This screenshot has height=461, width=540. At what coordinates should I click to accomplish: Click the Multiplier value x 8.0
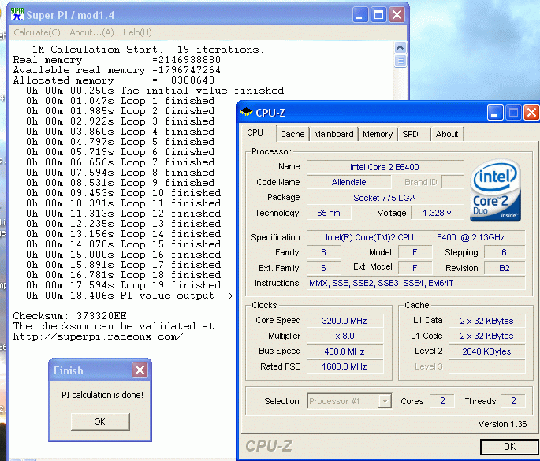pyautogui.click(x=344, y=336)
